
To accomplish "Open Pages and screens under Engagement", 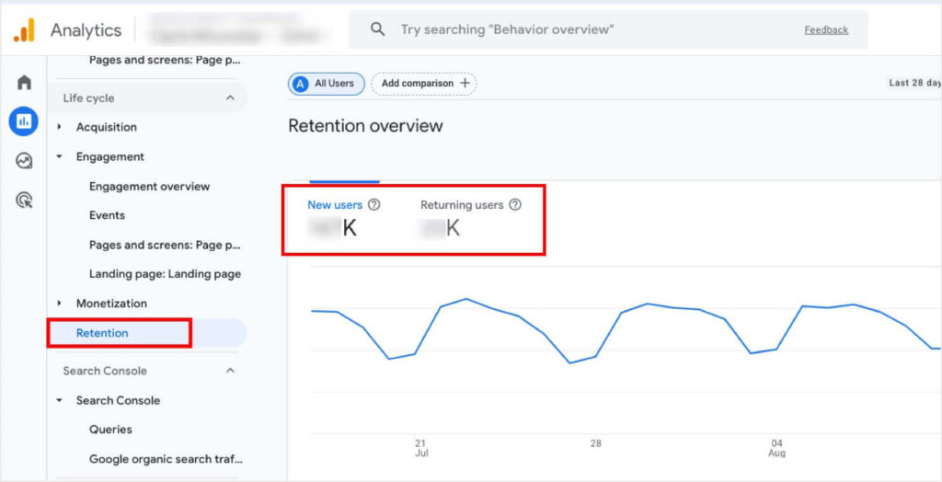I will 166,245.
